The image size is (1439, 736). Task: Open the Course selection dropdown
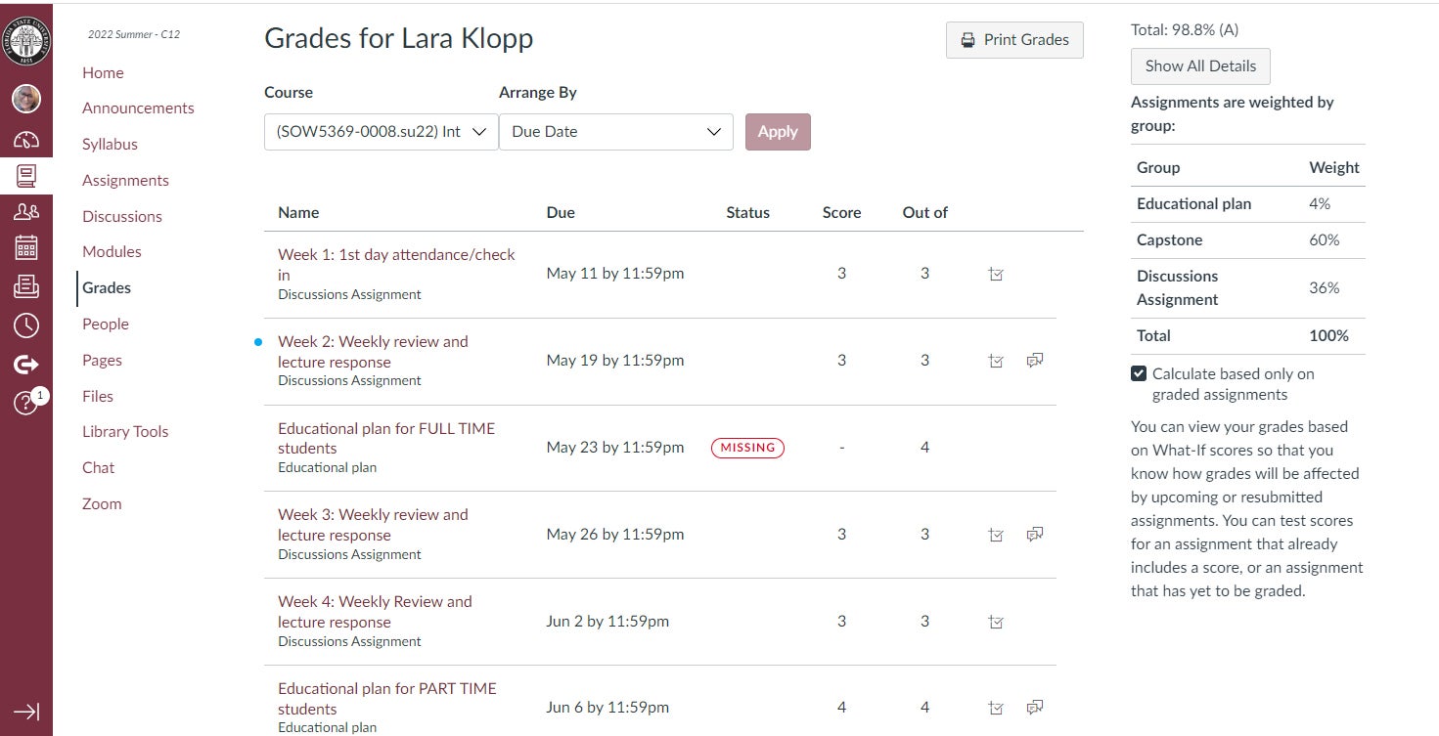[381, 132]
